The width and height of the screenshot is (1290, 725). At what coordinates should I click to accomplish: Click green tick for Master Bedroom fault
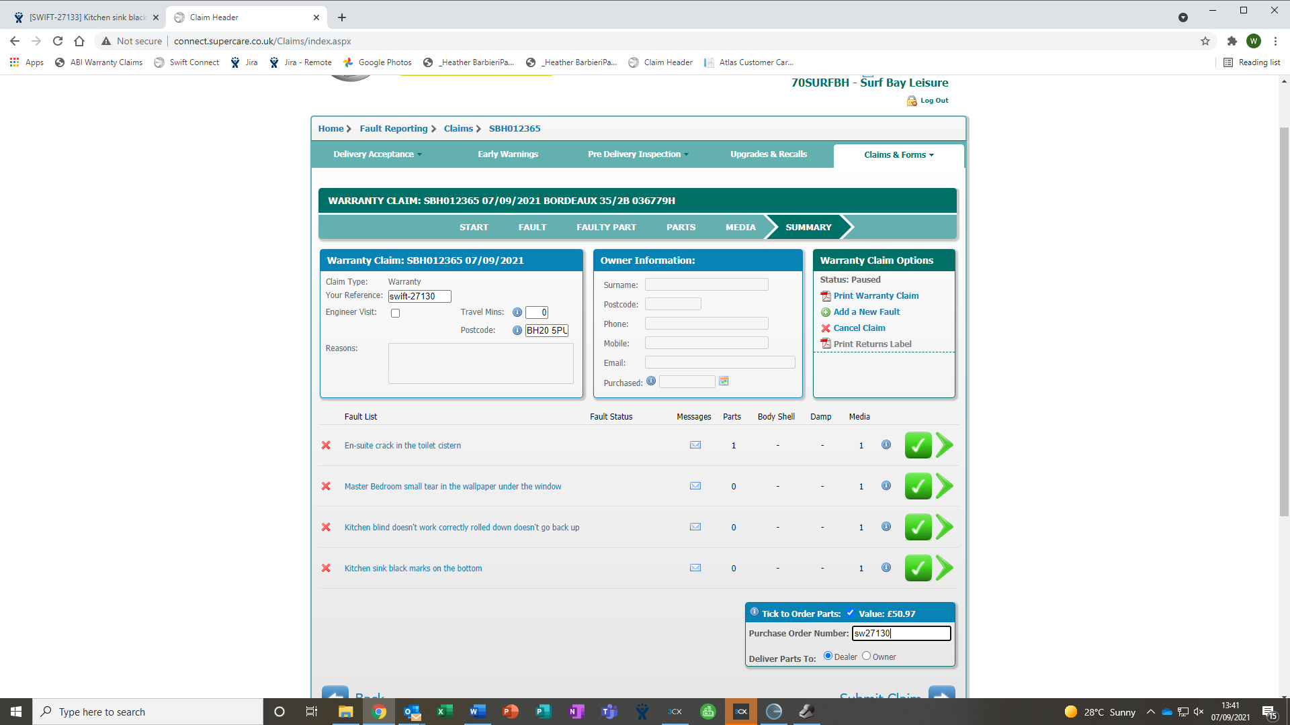coord(918,486)
